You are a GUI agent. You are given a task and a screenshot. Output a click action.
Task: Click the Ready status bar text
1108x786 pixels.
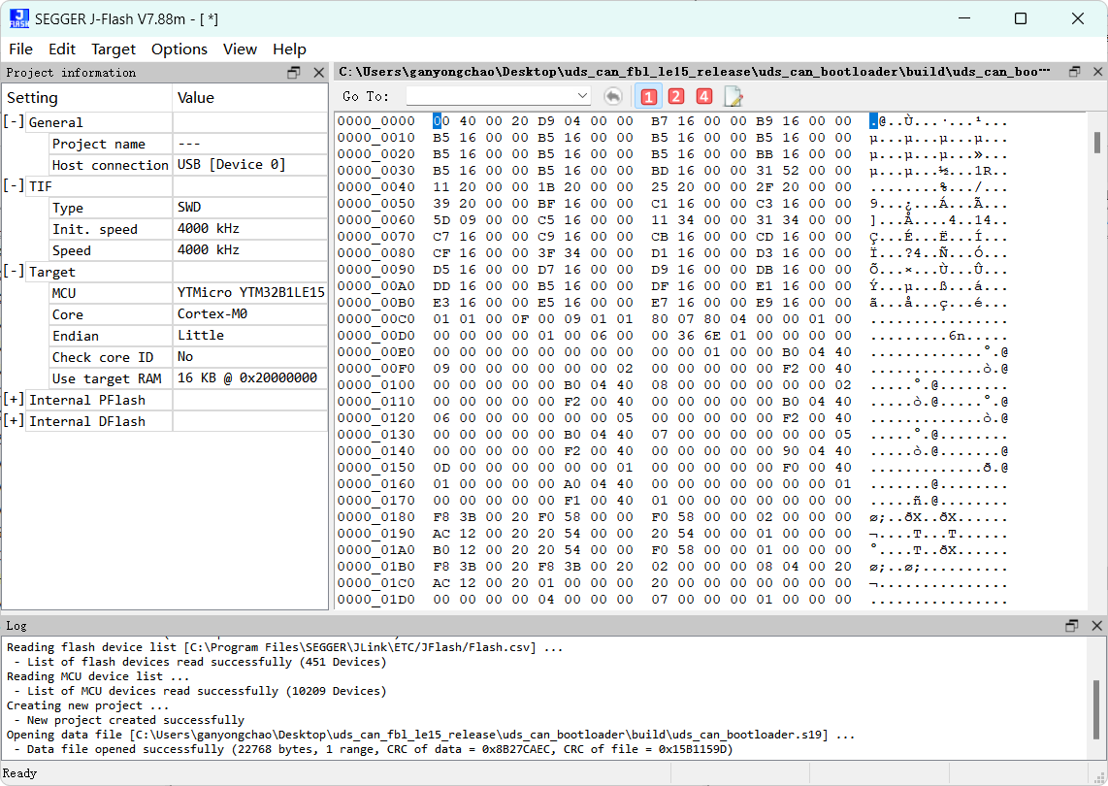tap(19, 773)
